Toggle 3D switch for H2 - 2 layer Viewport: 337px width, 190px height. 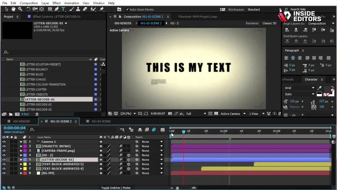point(129,155)
